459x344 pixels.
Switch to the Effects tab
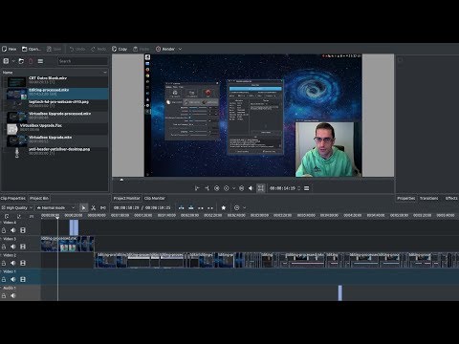[451, 198]
